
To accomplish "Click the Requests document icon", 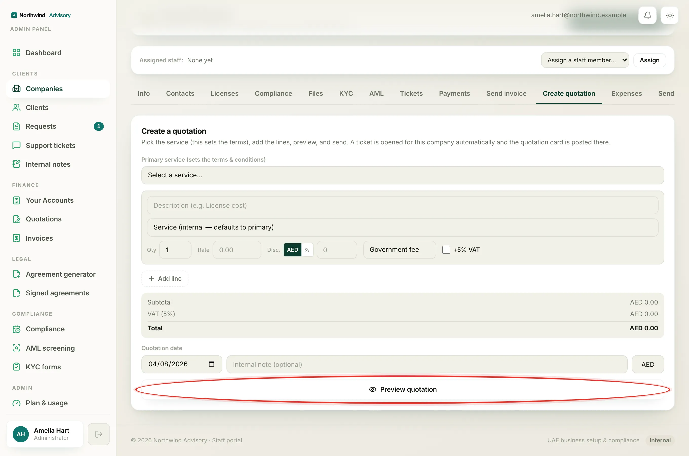I will tap(16, 126).
